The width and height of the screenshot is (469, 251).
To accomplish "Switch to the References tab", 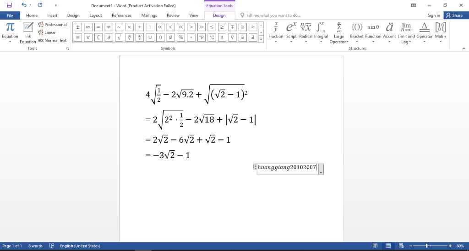I will click(x=121, y=16).
